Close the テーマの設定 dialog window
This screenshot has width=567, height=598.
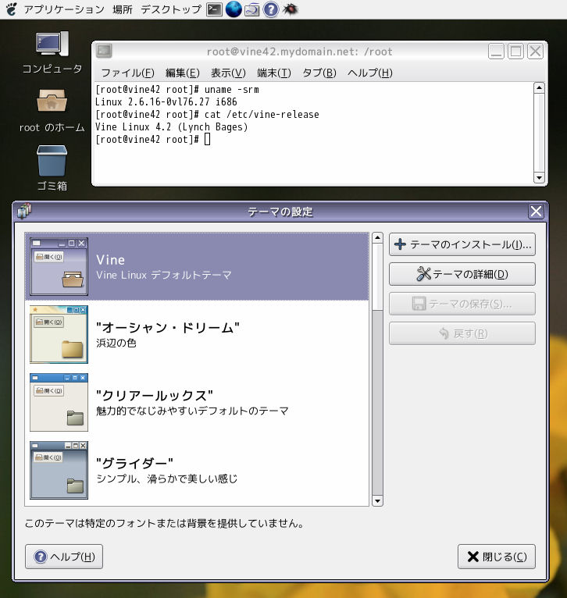click(536, 211)
